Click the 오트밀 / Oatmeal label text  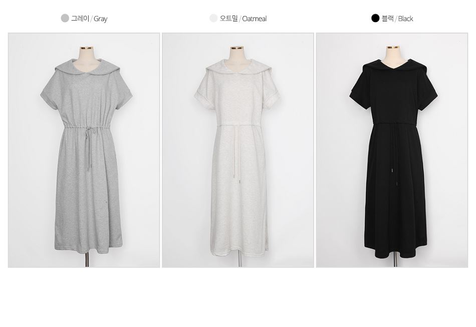(x=243, y=19)
